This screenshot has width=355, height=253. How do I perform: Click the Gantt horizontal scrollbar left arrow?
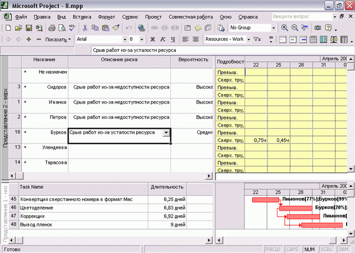(220, 240)
